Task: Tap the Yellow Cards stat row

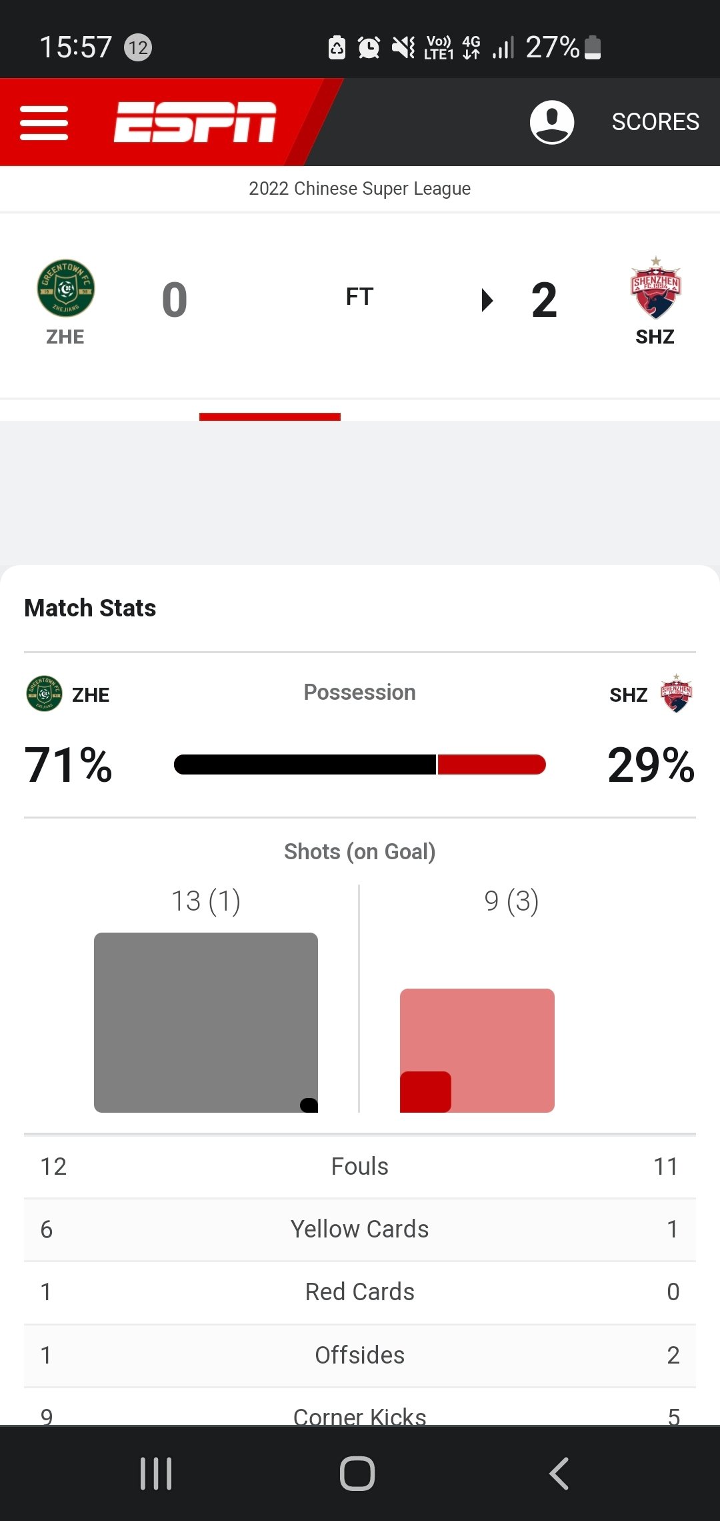Action: click(x=360, y=1229)
